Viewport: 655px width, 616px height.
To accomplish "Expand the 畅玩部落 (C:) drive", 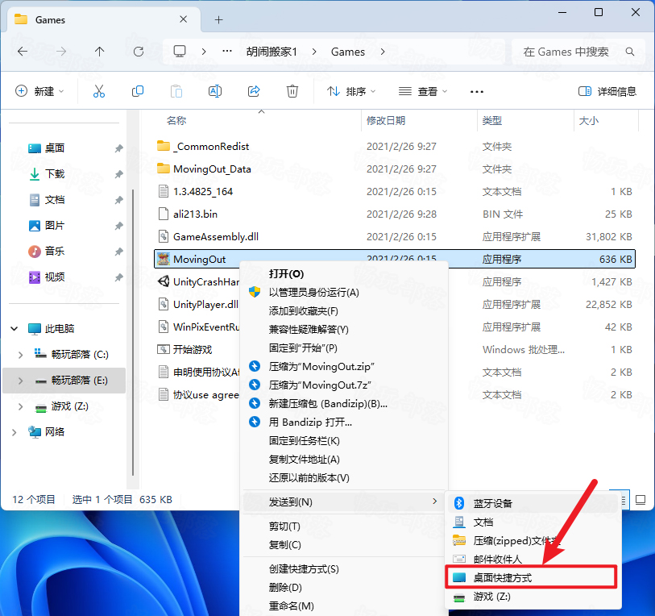I will point(20,355).
